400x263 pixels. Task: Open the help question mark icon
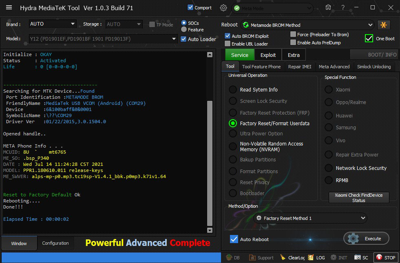tap(343, 8)
